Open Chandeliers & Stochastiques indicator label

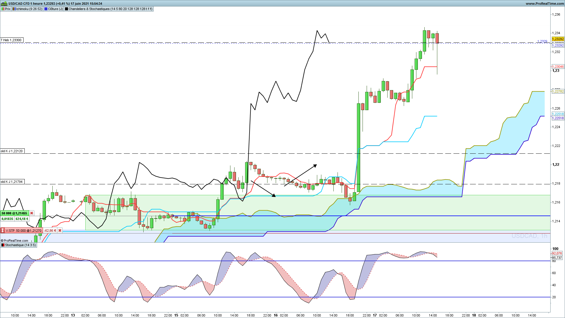coord(110,9)
